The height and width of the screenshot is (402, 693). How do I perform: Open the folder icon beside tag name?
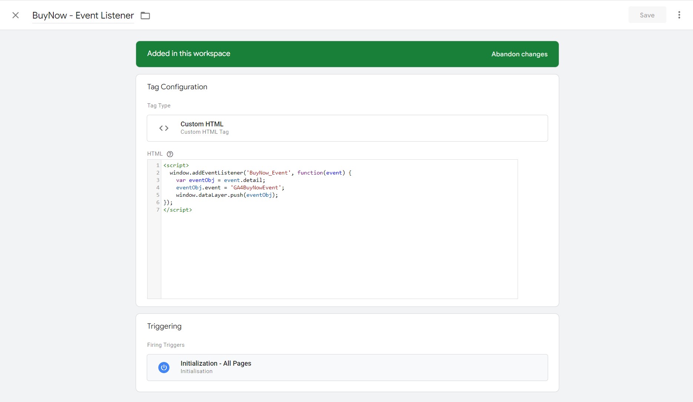click(x=145, y=16)
